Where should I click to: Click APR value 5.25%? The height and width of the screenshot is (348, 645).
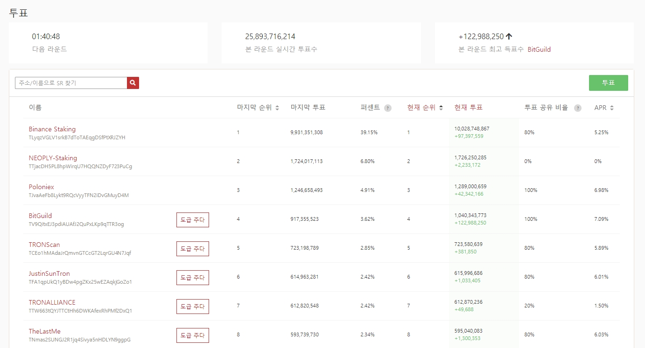(x=601, y=132)
